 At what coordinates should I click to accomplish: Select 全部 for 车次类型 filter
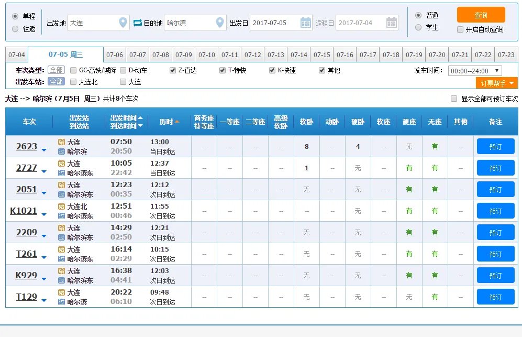pyautogui.click(x=56, y=70)
